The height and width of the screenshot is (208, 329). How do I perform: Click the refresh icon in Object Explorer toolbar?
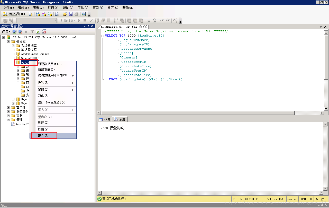tap(38, 32)
